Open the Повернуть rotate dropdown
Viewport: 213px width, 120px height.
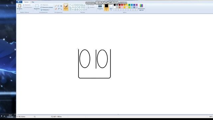pyautogui.click(x=45, y=10)
